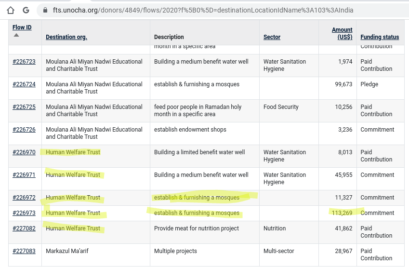Click the 10,256 amount value

click(343, 107)
